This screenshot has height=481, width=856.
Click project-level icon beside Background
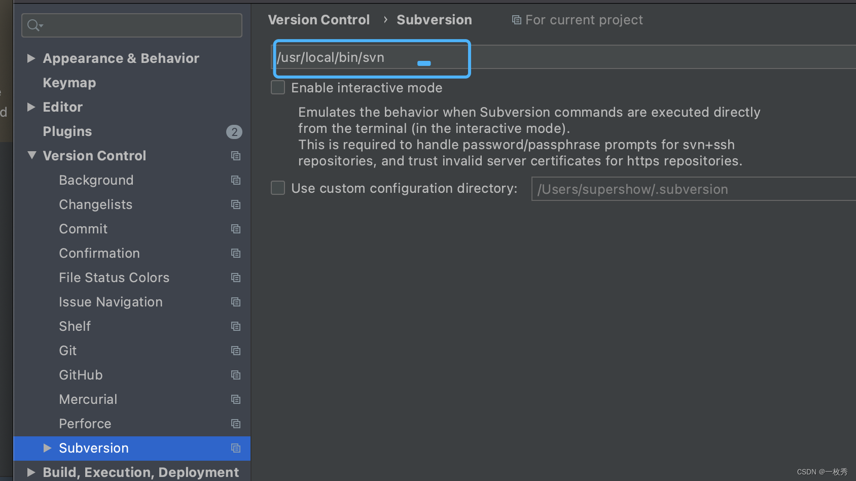tap(236, 180)
